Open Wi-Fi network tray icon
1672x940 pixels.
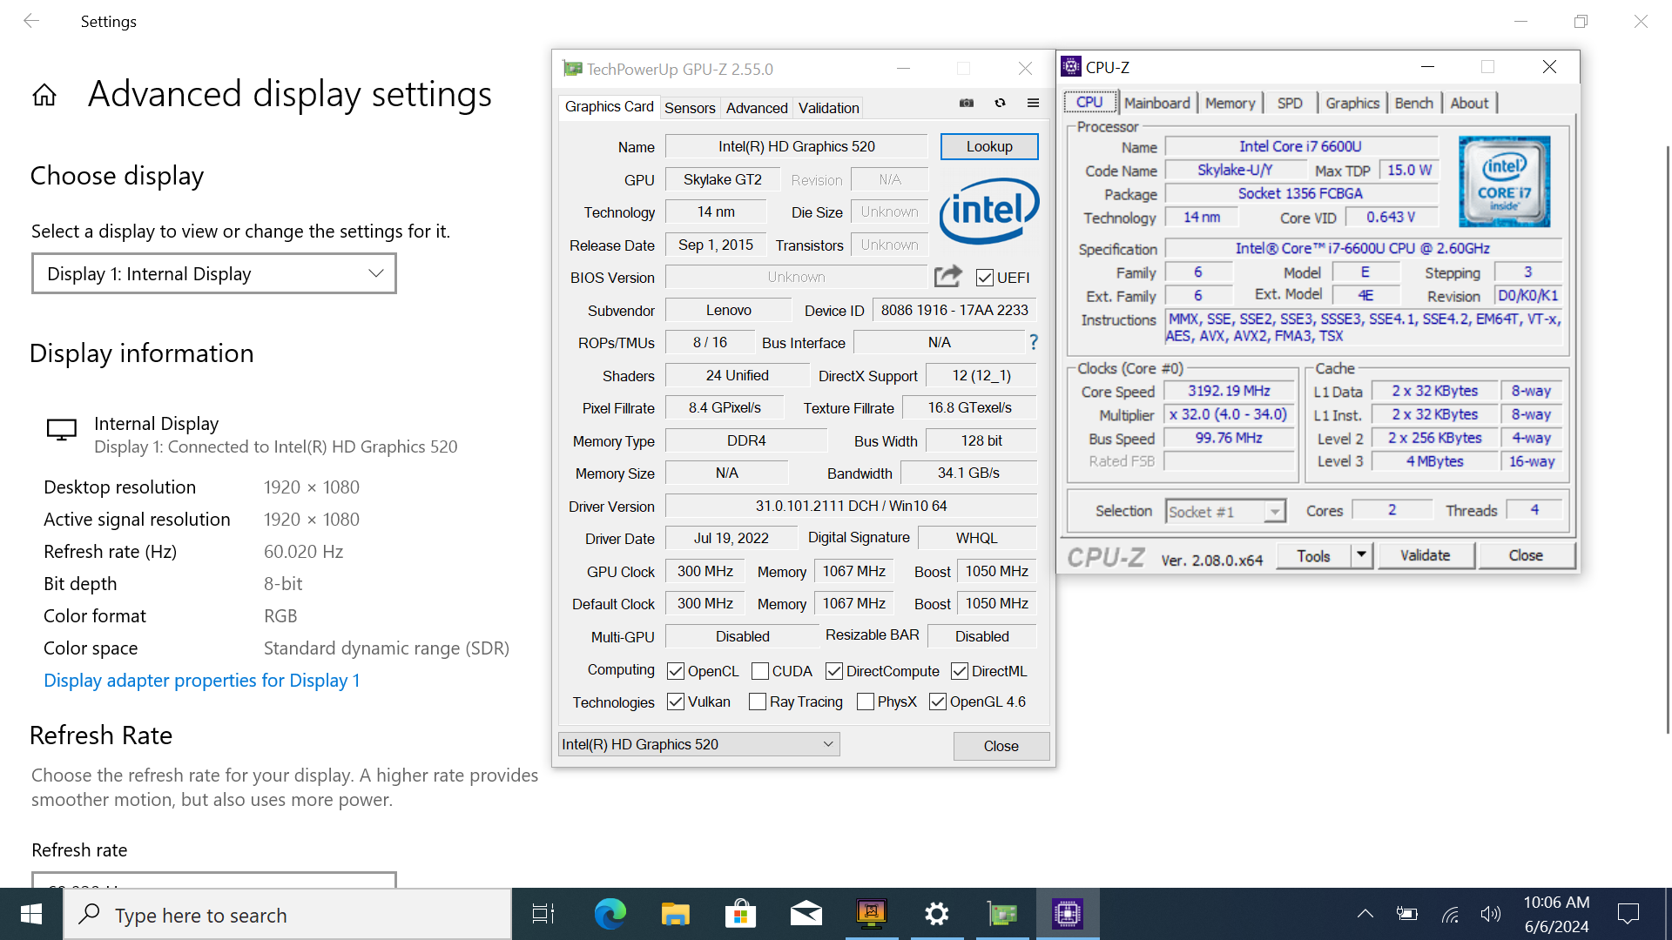pyautogui.click(x=1449, y=914)
